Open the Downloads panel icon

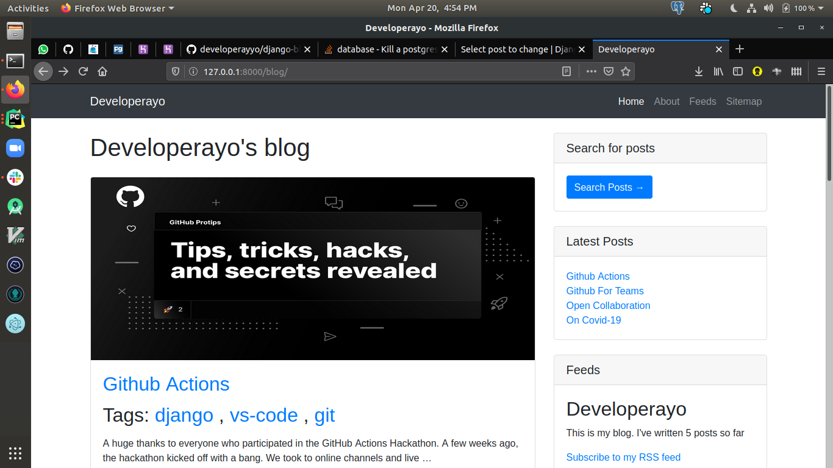(x=698, y=71)
